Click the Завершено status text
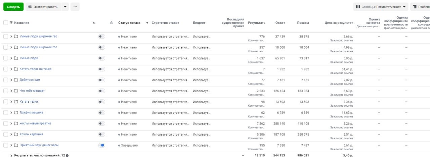 pos(129,145)
